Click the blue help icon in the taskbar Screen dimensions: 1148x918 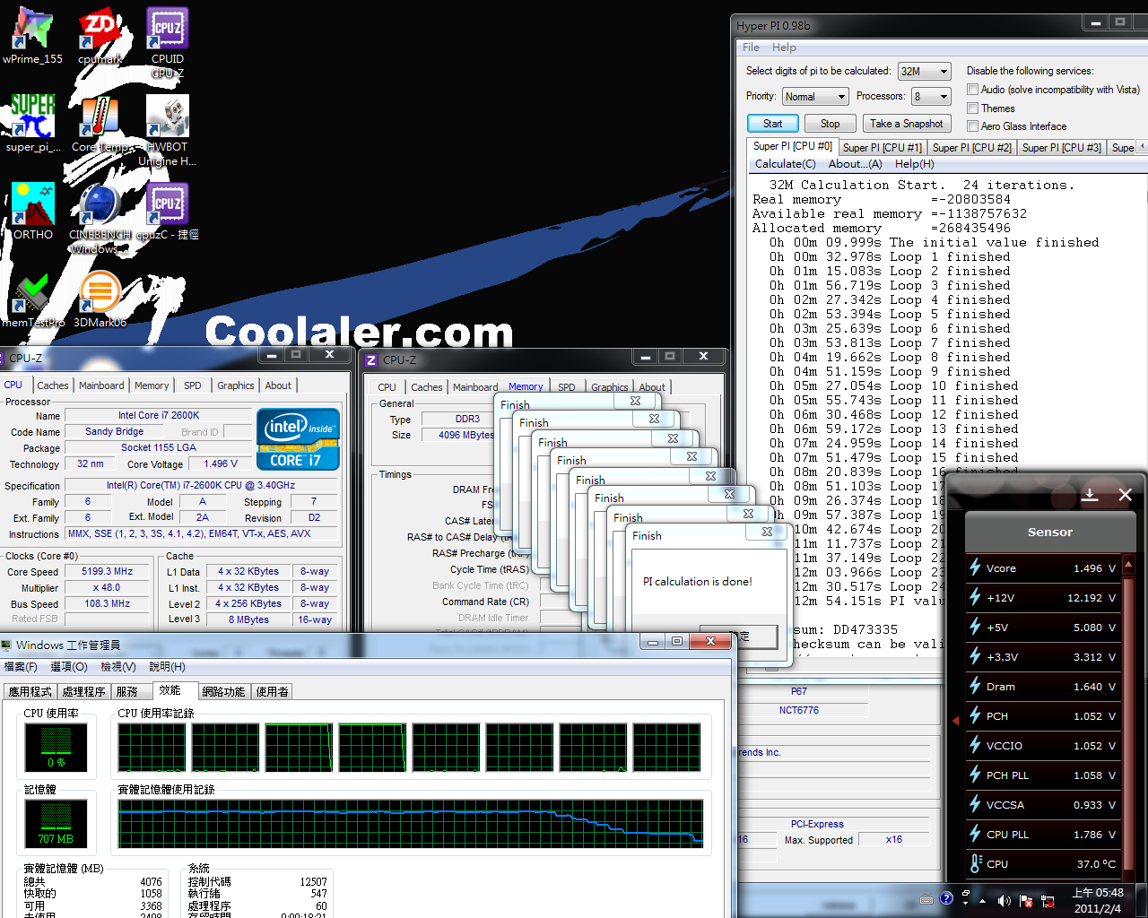point(946,898)
